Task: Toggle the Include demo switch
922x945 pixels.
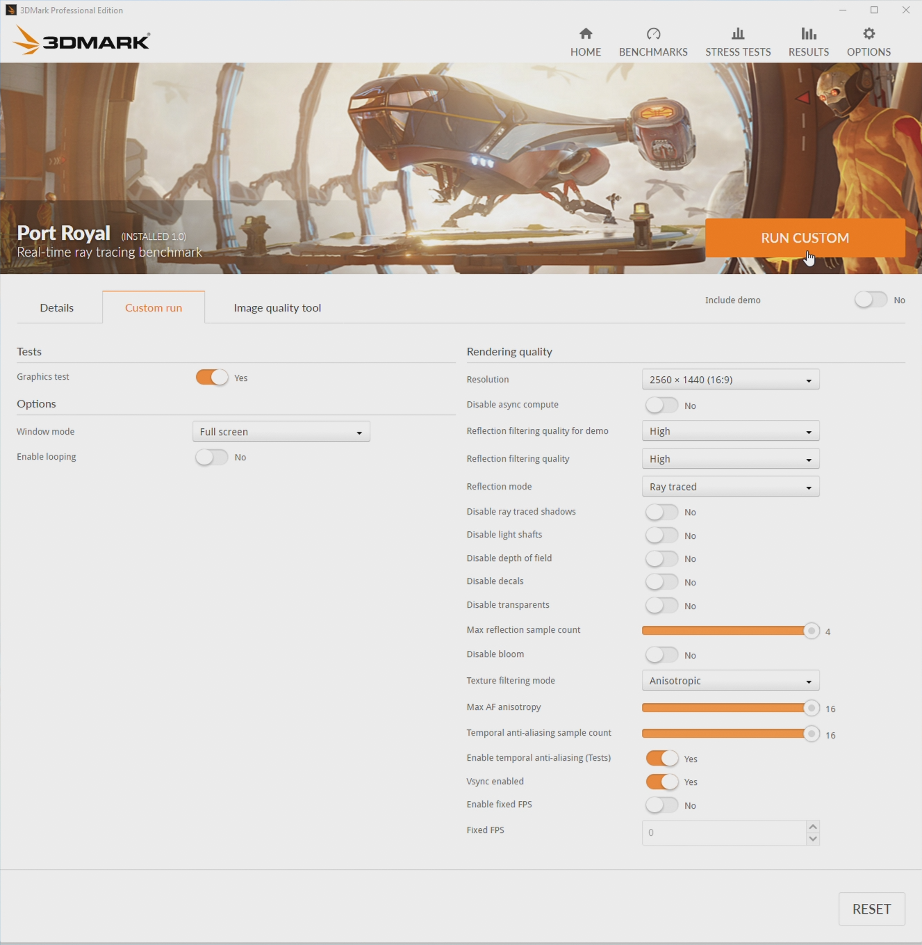Action: [x=871, y=300]
